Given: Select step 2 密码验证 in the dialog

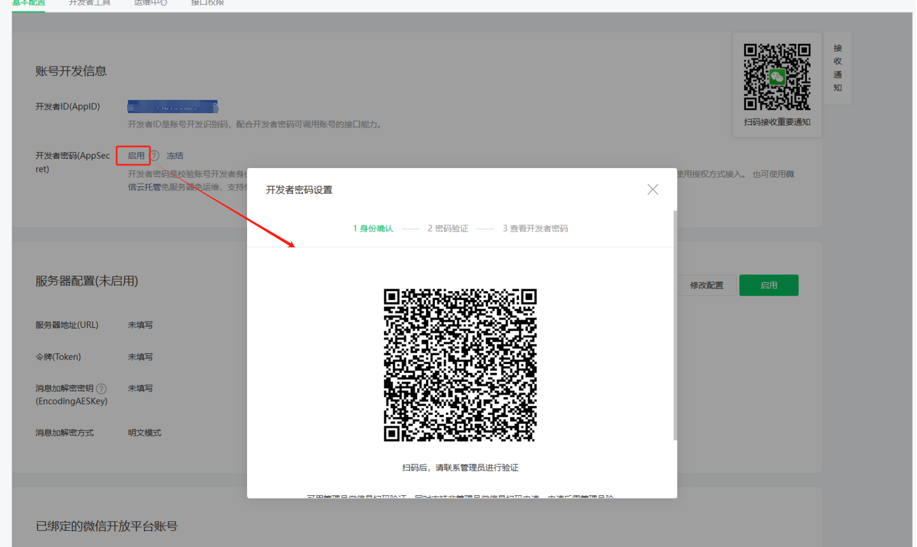Looking at the screenshot, I should click(x=448, y=229).
